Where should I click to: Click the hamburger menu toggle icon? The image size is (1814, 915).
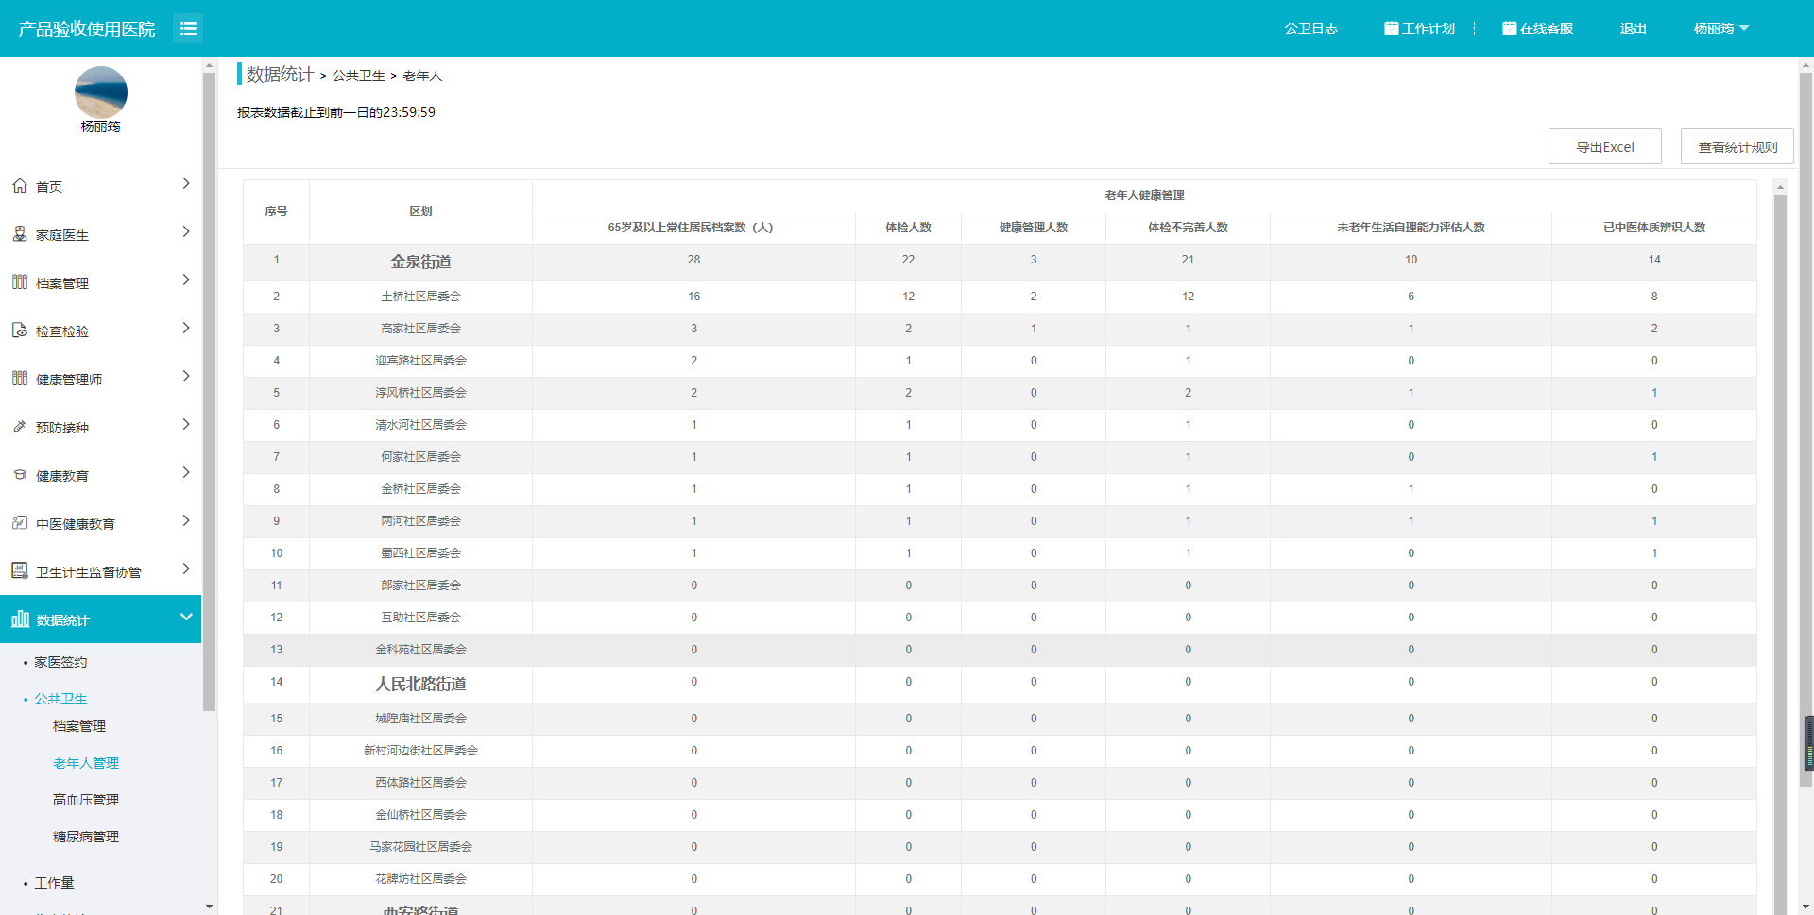(x=188, y=28)
